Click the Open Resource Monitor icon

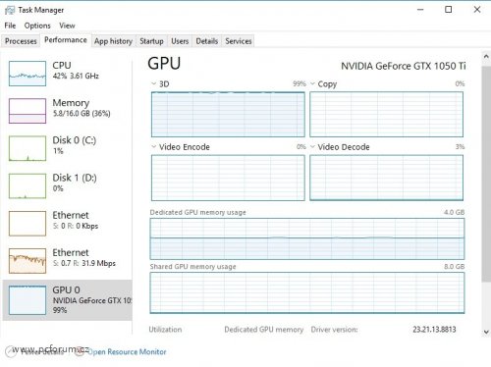tap(79, 351)
